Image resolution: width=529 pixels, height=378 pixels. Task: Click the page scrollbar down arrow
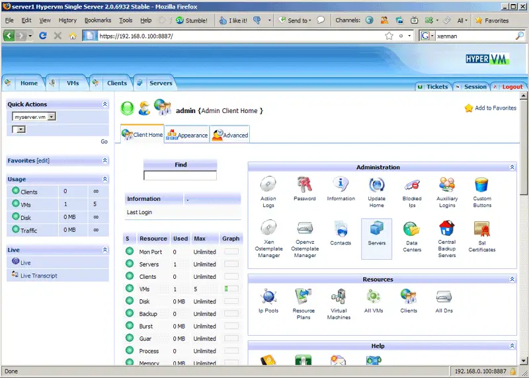tap(524, 361)
